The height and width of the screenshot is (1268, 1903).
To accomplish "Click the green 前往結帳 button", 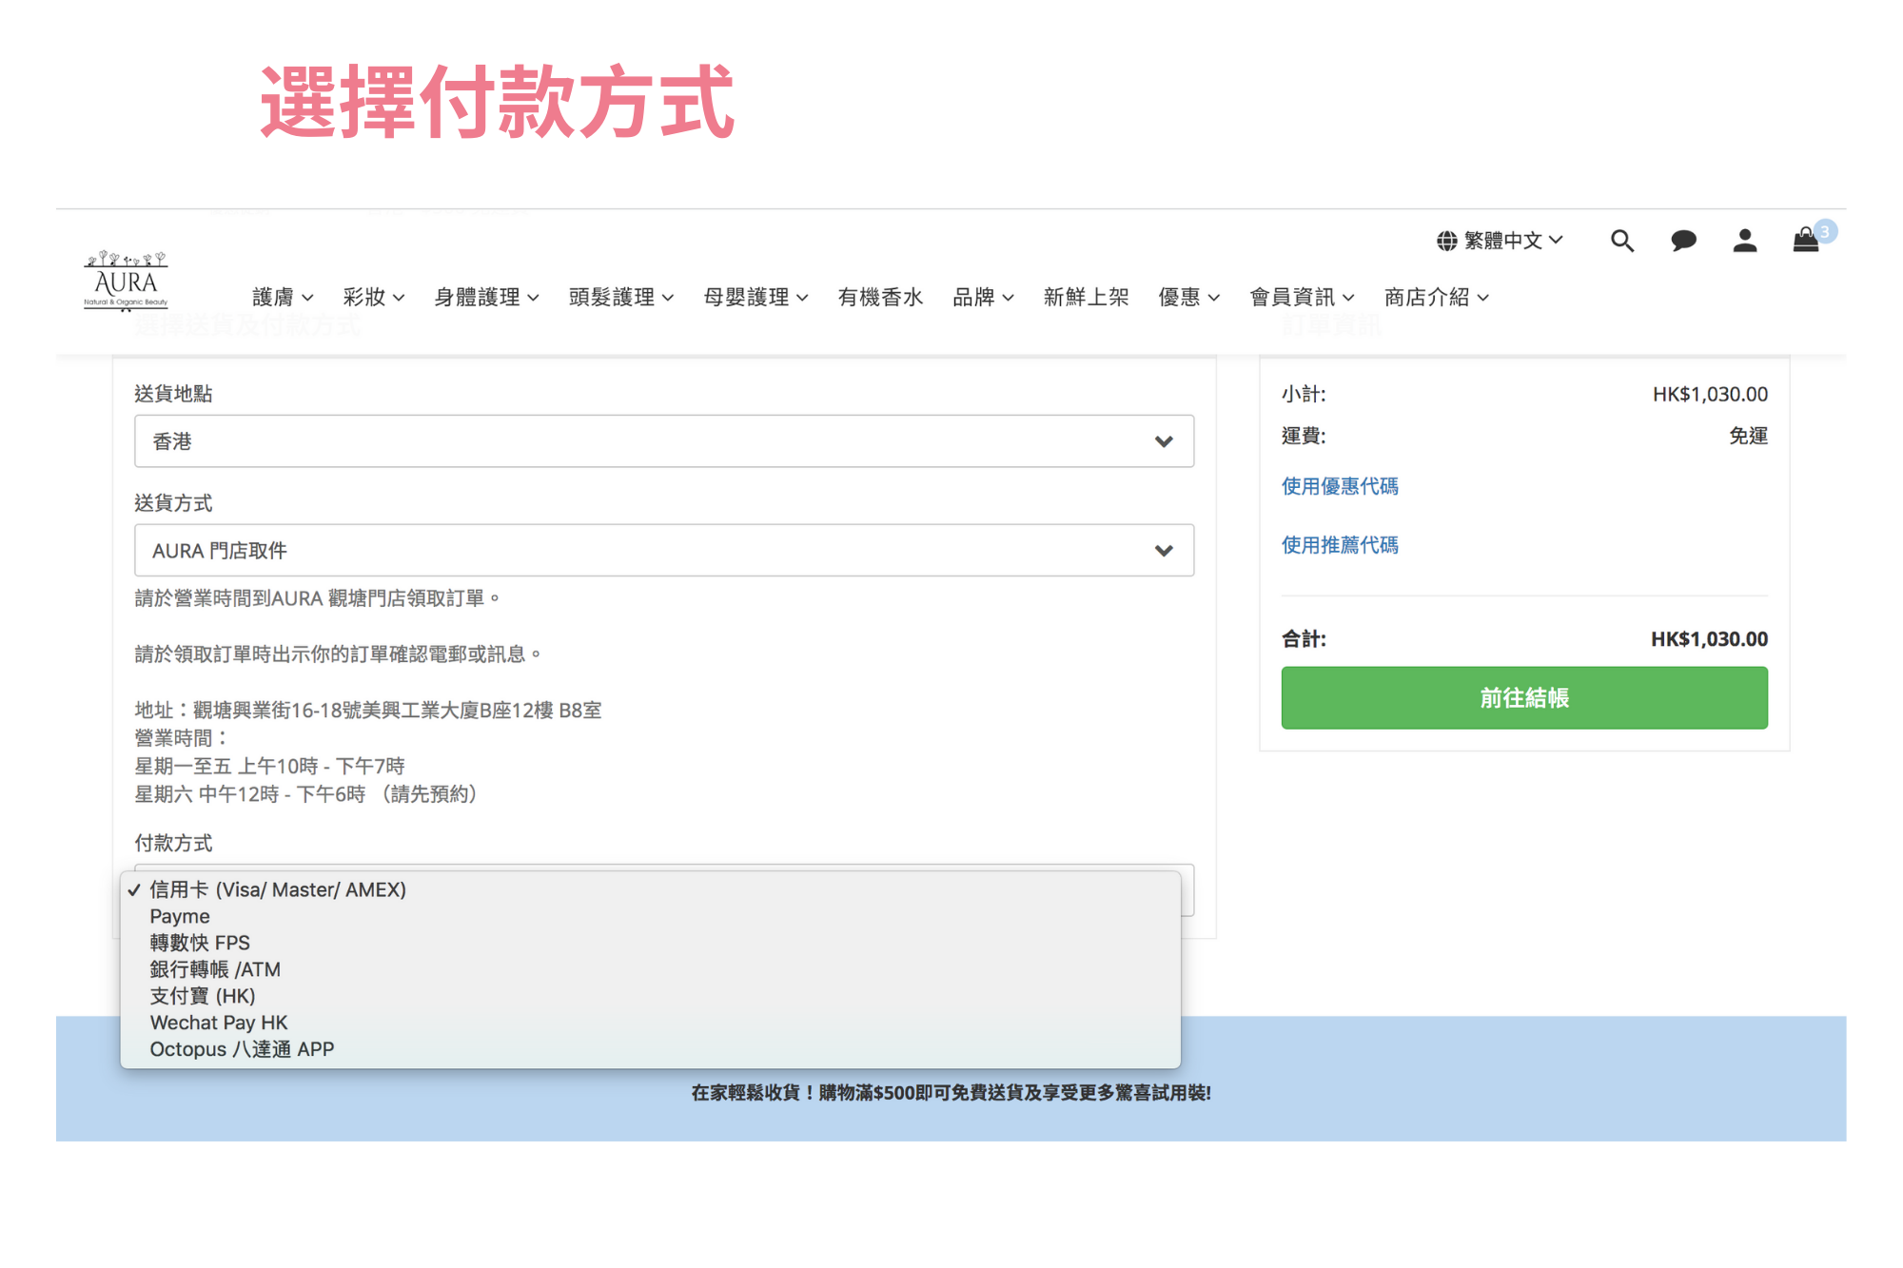I will tap(1523, 698).
